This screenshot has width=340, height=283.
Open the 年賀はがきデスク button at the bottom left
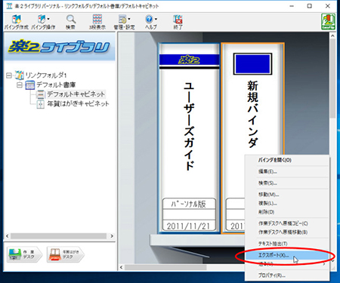click(66, 254)
